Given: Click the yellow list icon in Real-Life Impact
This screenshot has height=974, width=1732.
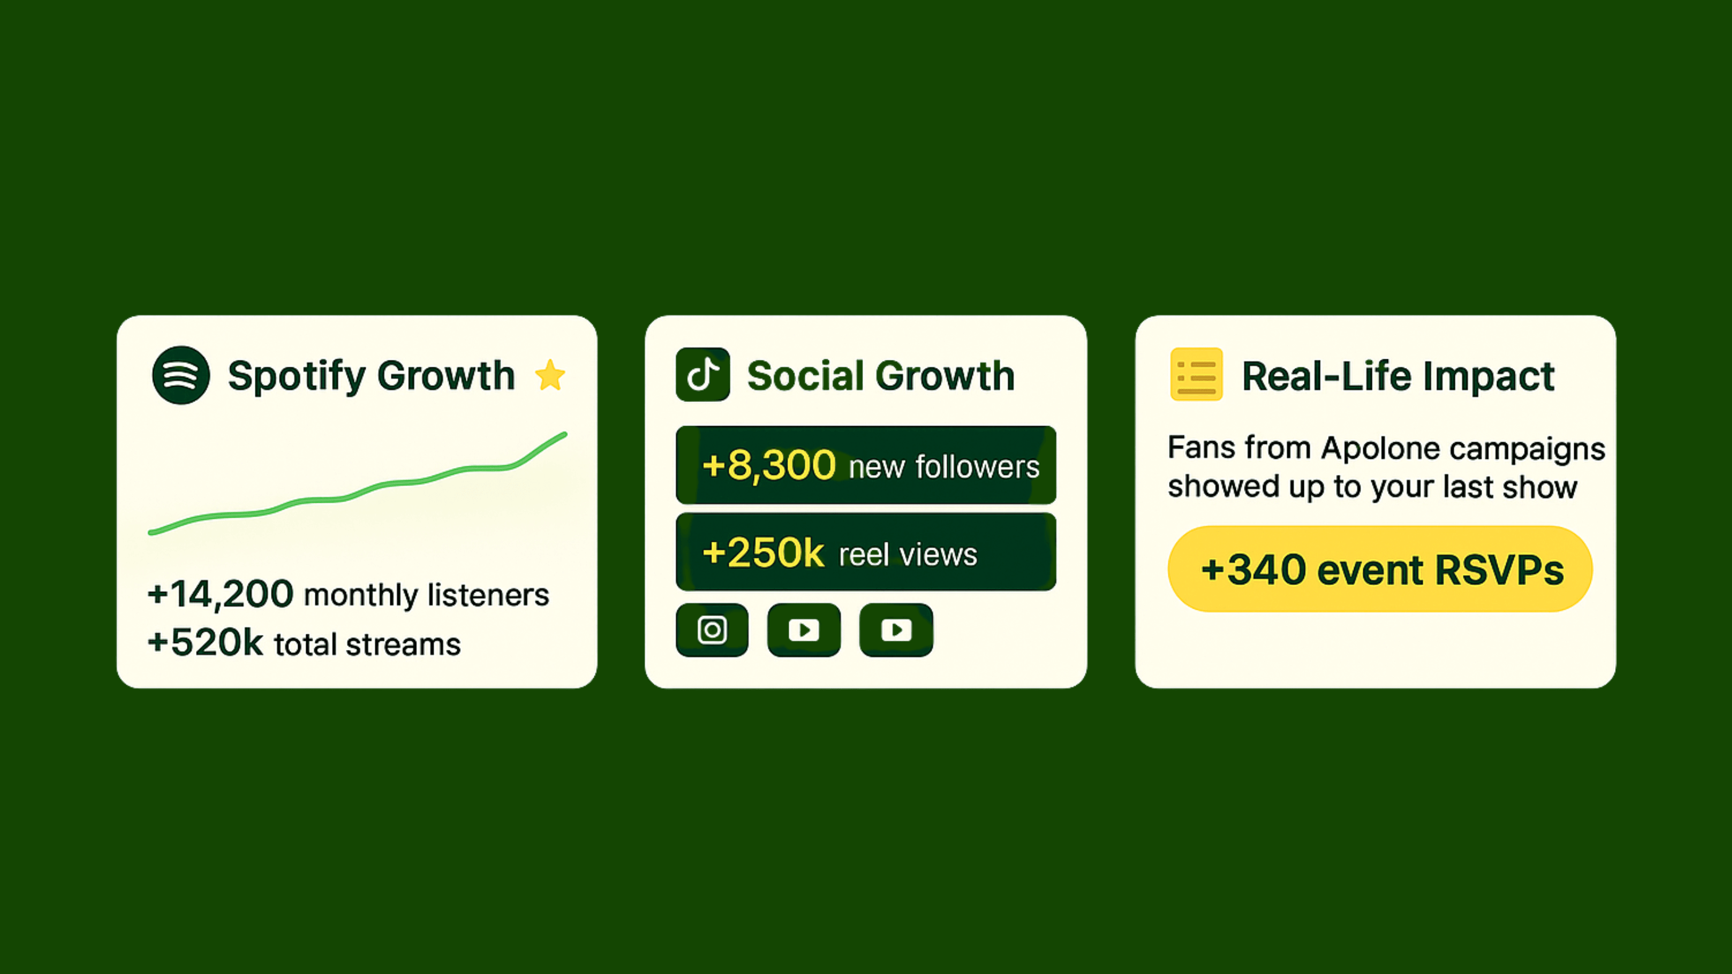Looking at the screenshot, I should (x=1196, y=374).
